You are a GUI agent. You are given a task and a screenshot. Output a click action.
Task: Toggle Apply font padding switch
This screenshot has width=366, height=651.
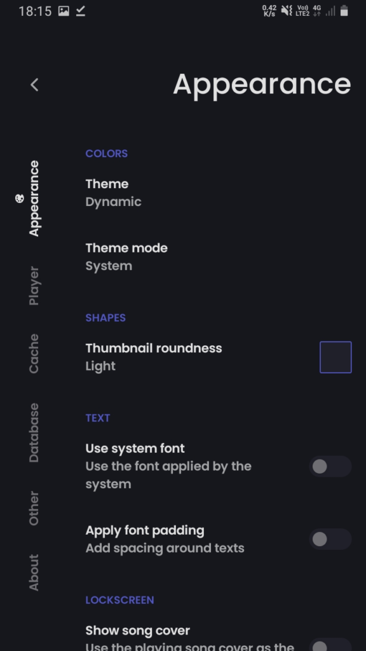330,539
